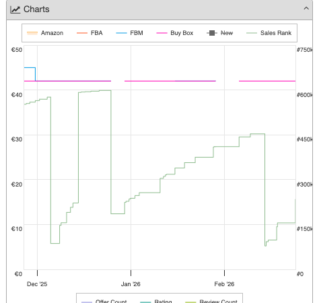Click the Feb '26 axis label
The height and width of the screenshot is (303, 319).
[x=224, y=284]
